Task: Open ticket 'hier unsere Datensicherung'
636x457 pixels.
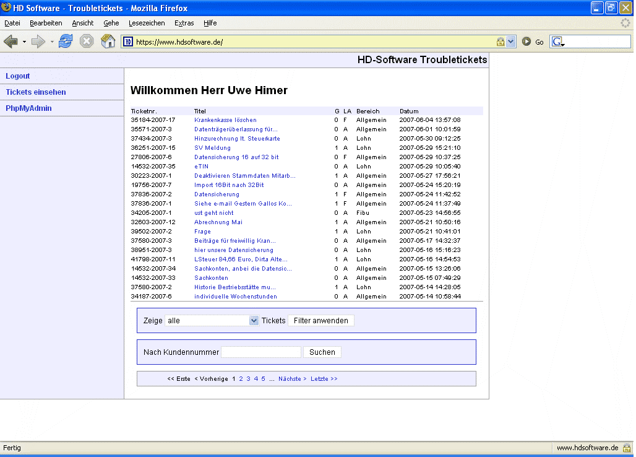Action: point(234,250)
